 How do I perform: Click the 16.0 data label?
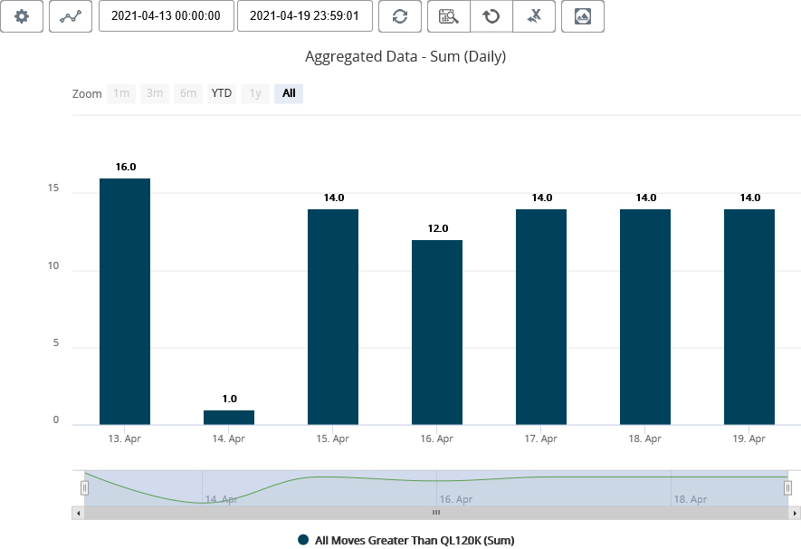126,168
